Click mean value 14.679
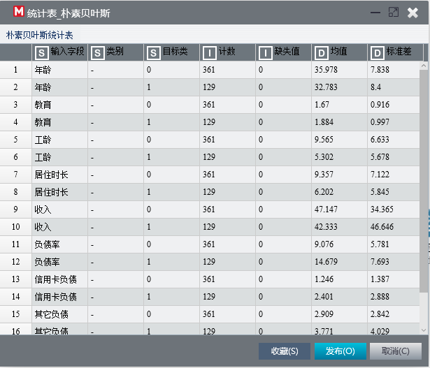Screen dimensions: 430x368 326,262
